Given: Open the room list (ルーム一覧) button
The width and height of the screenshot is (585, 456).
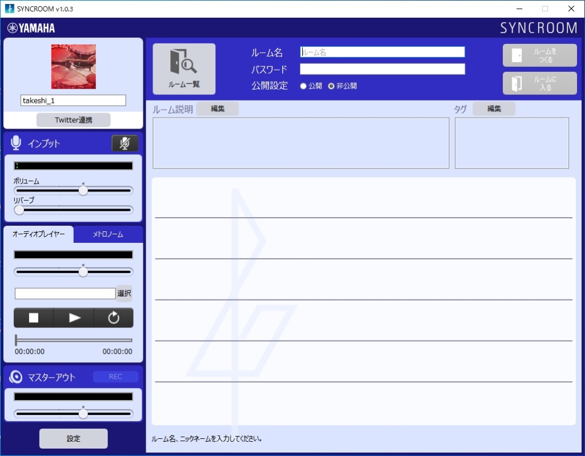Looking at the screenshot, I should 184,69.
